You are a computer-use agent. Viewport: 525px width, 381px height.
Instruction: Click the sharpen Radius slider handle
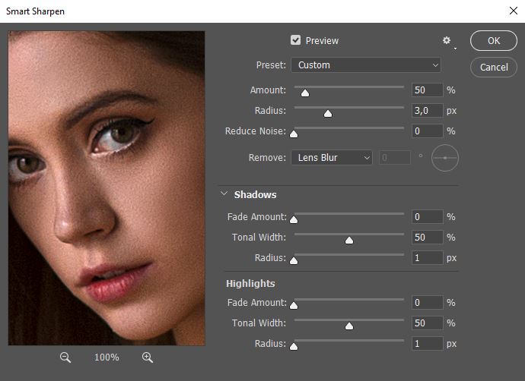328,114
